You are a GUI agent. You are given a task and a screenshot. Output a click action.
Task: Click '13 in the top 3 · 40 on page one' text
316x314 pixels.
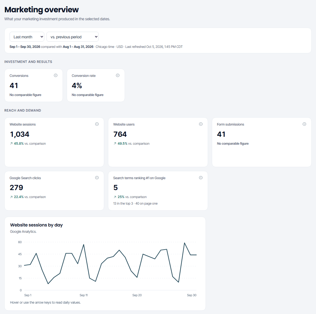click(135, 203)
